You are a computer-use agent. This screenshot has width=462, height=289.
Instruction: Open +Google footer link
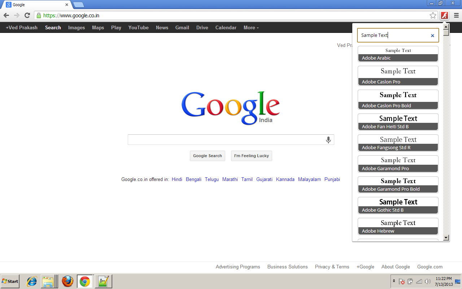tap(365, 267)
